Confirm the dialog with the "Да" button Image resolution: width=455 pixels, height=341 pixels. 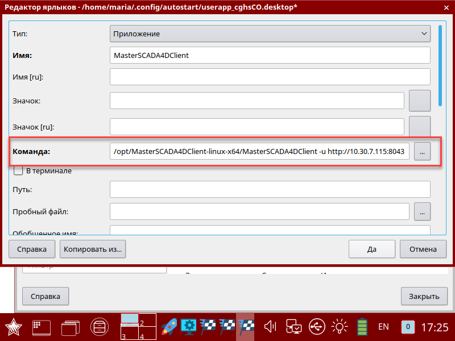tap(372, 249)
